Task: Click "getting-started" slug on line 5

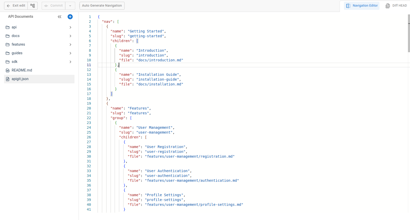Action: click(x=146, y=36)
